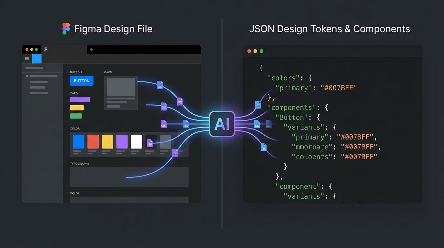This screenshot has width=444, height=248.
Task: Open a new tab with the plus icon
Action: tap(91, 49)
